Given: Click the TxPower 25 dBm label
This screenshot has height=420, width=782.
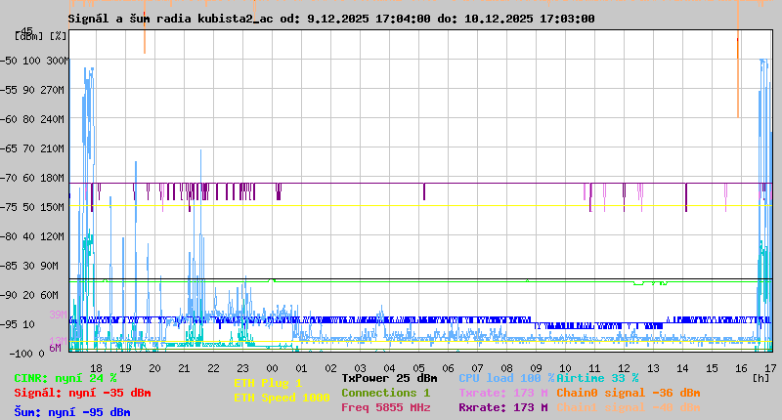Looking at the screenshot, I should (389, 378).
